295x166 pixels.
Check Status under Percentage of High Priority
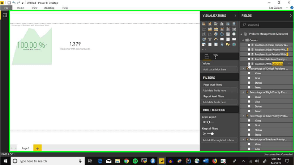click(x=249, y=106)
